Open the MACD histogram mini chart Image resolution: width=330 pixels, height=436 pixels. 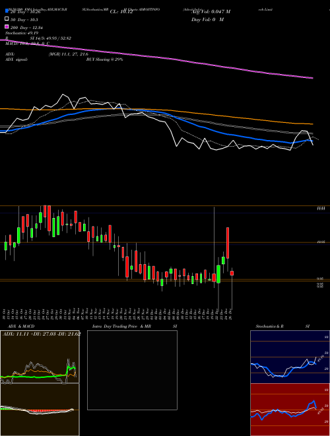[x=40, y=410]
